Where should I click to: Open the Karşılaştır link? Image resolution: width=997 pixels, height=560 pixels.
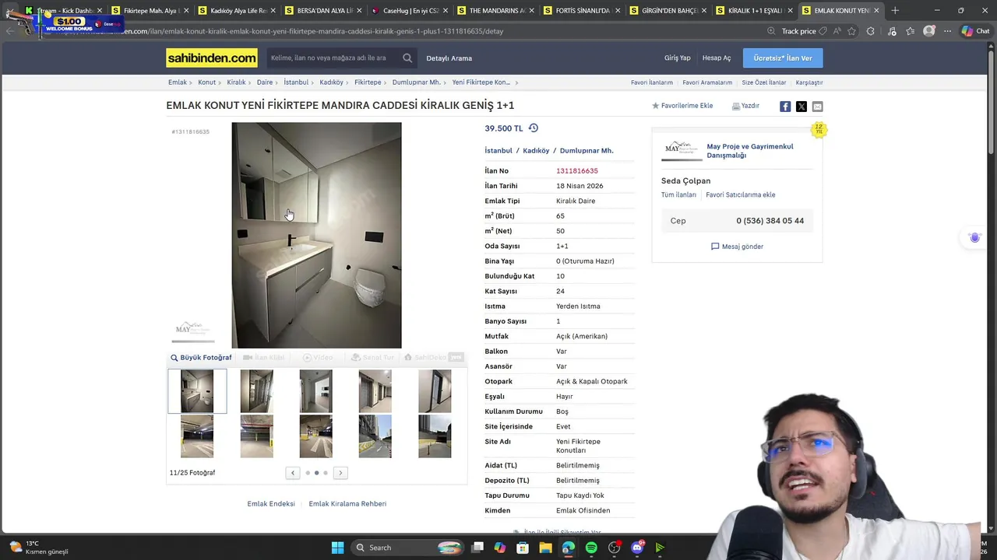[x=809, y=82]
